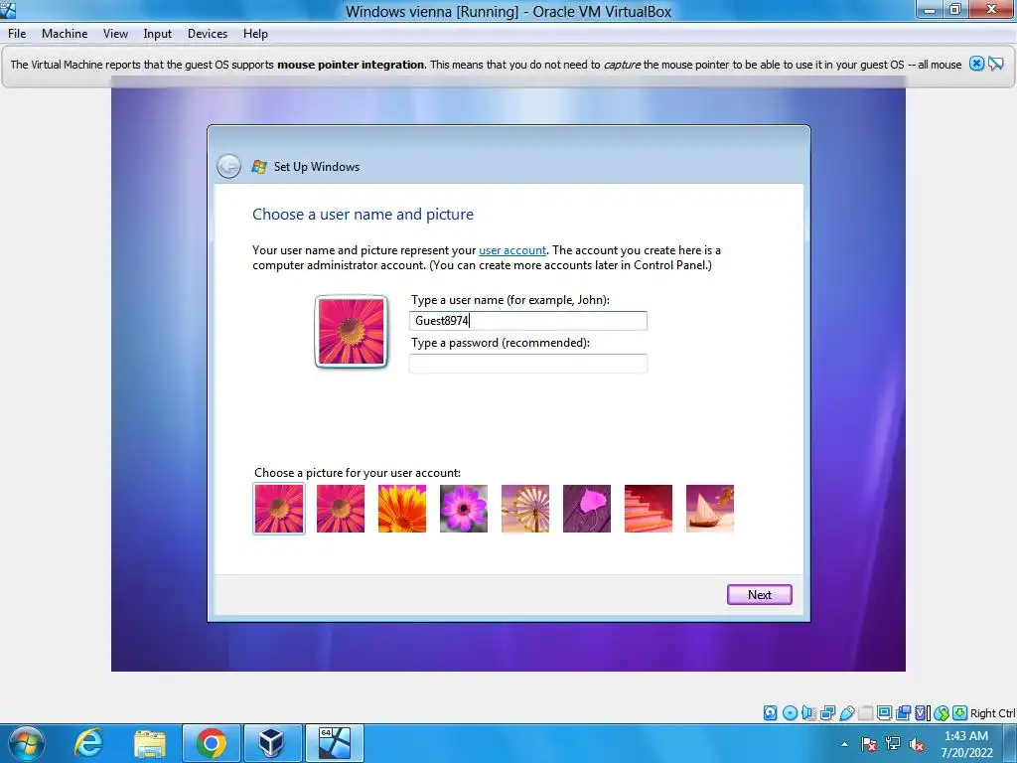Switch to VirtualBox Manager taskbar icon
Viewport: 1017px width, 763px height.
pos(271,743)
